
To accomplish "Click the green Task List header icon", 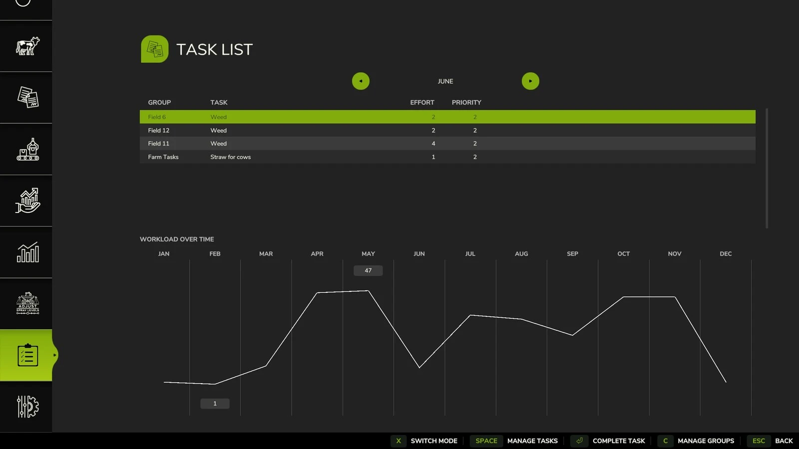I will coord(155,49).
